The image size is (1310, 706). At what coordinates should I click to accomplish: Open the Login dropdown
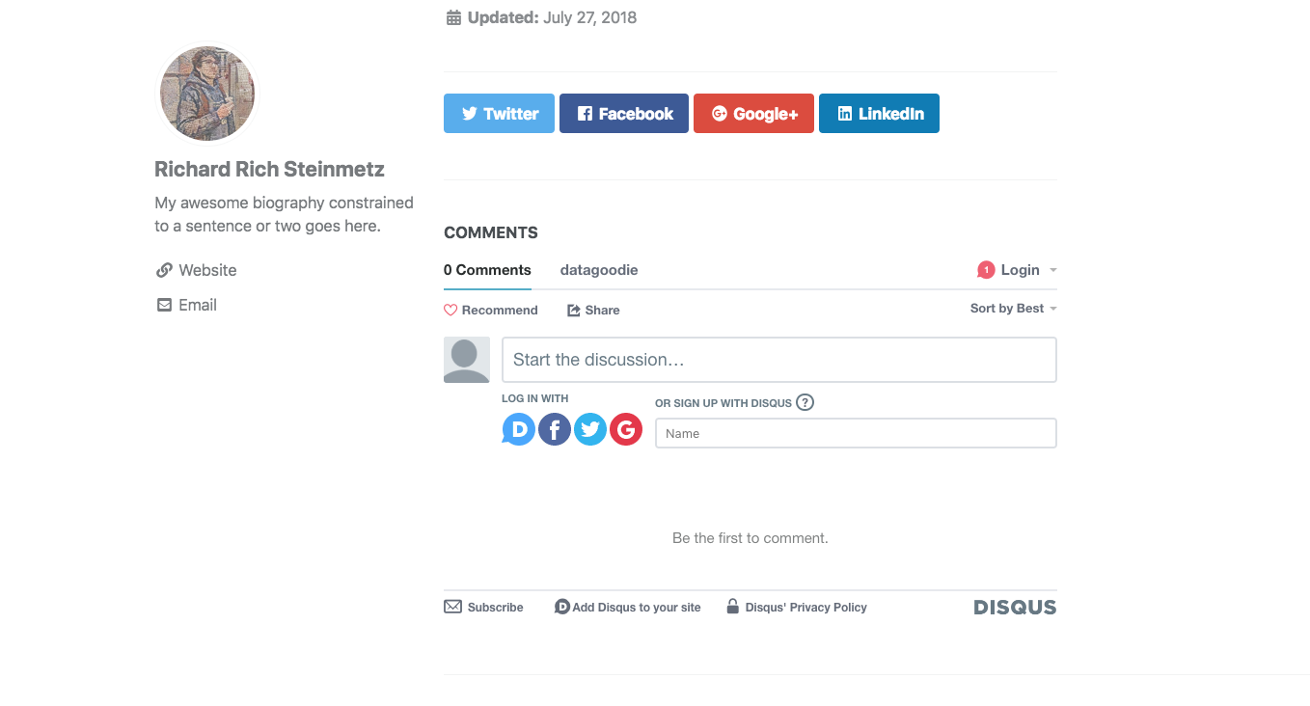coord(1028,270)
